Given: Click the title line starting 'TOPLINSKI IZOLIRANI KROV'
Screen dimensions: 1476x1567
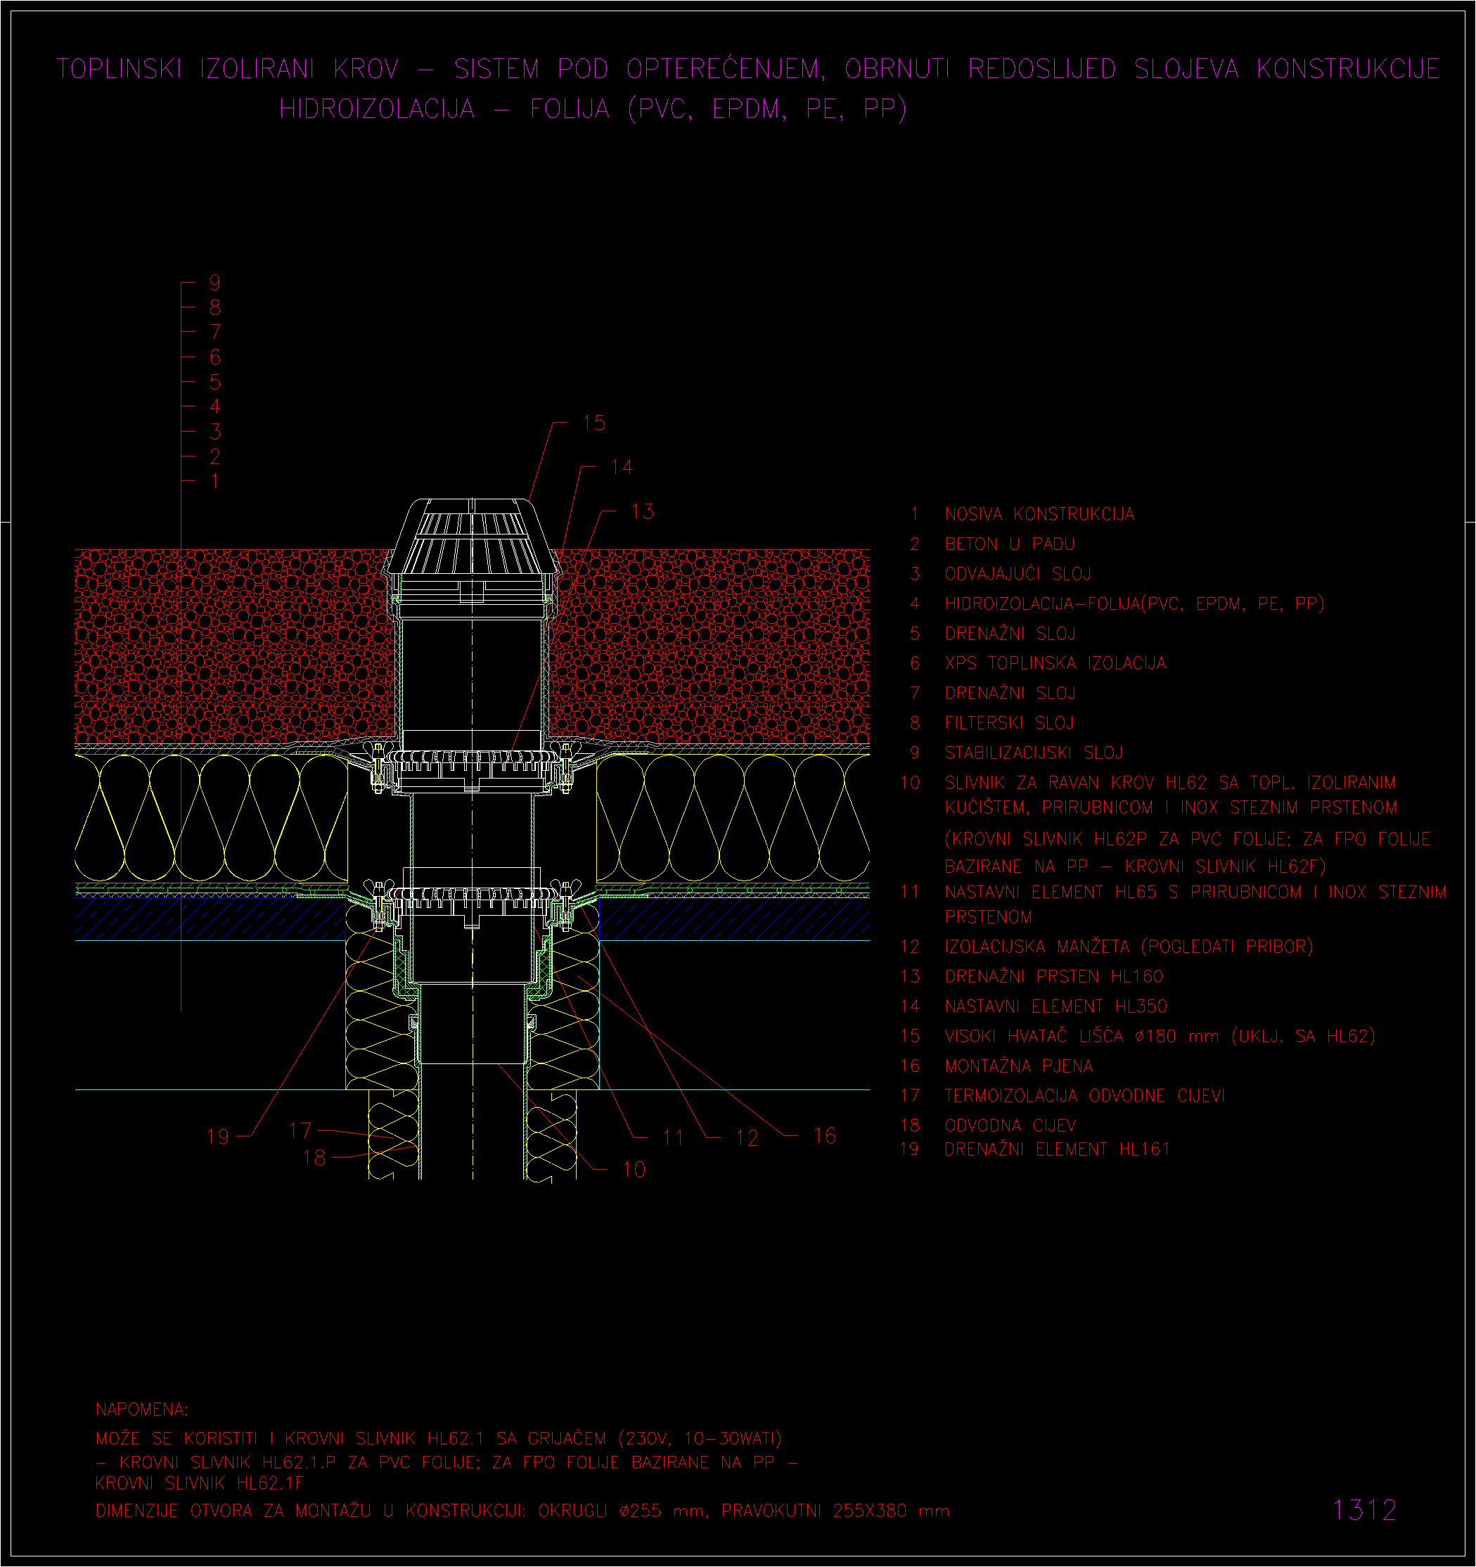Looking at the screenshot, I should [748, 70].
